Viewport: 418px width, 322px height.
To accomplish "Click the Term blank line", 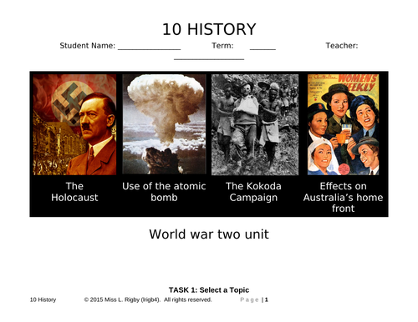I will click(x=263, y=49).
